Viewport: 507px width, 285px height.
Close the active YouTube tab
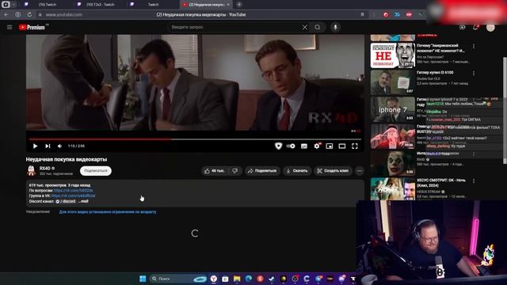coord(228,5)
